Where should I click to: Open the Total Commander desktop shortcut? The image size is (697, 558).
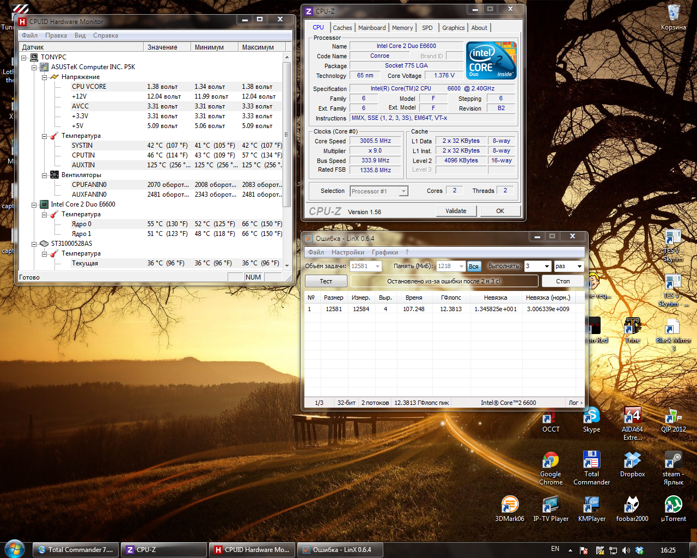click(x=591, y=461)
